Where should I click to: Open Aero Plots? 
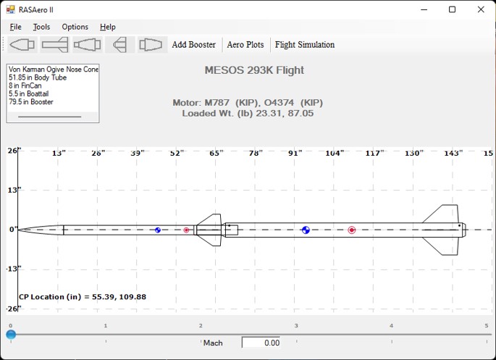(x=245, y=45)
